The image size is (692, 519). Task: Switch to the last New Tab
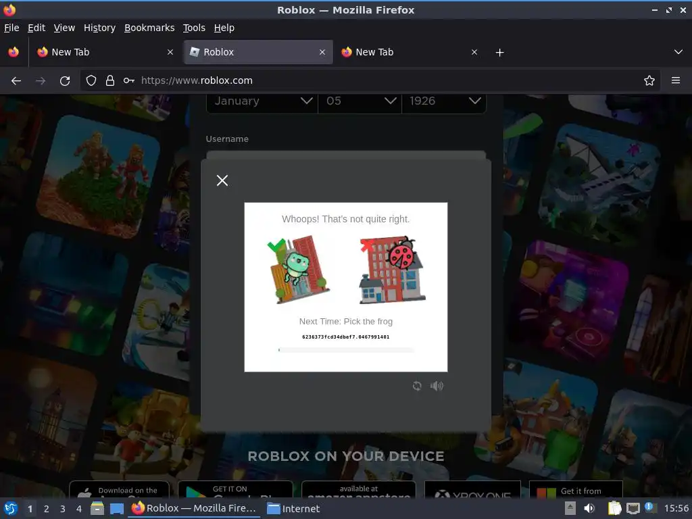[x=409, y=52]
